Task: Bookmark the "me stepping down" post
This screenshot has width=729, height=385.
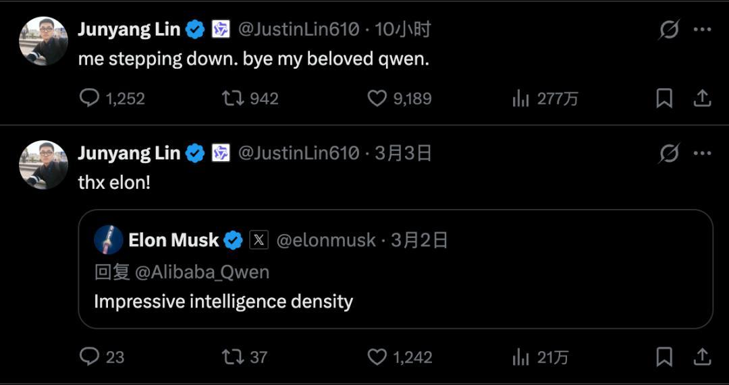Action: click(664, 98)
